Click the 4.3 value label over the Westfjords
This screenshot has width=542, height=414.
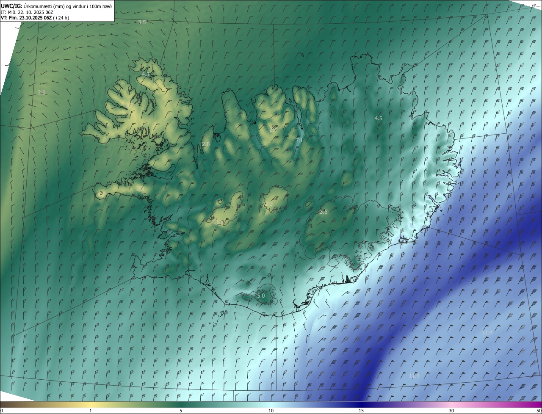point(145,74)
